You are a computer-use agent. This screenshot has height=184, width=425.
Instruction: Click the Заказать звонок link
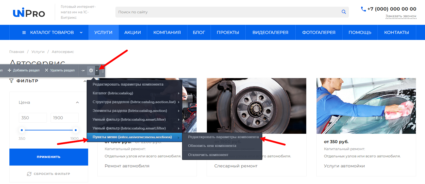click(x=401, y=16)
